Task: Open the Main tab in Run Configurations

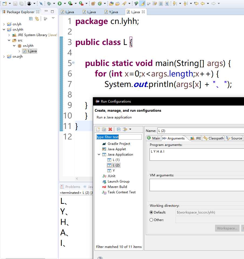Action: pyautogui.click(x=154, y=138)
